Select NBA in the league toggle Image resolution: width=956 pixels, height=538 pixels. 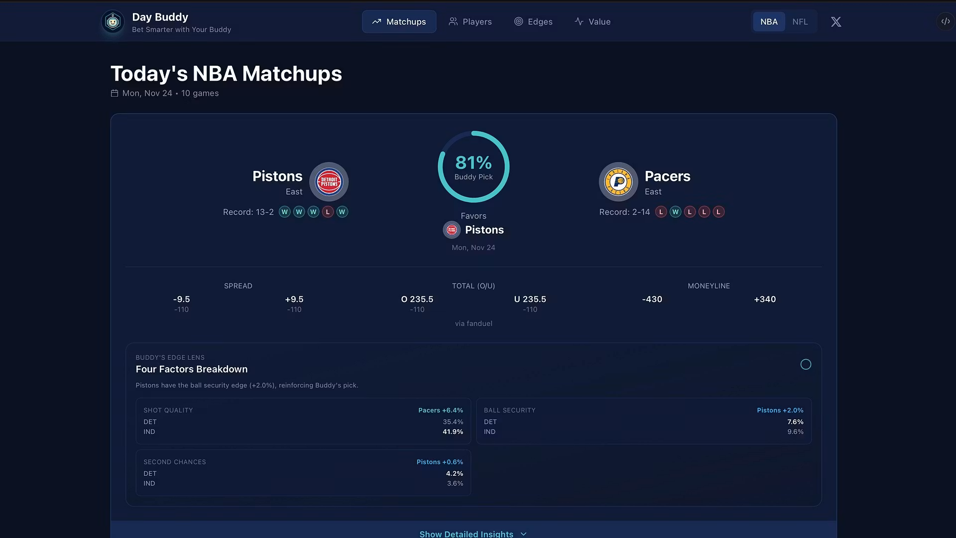[x=768, y=22]
